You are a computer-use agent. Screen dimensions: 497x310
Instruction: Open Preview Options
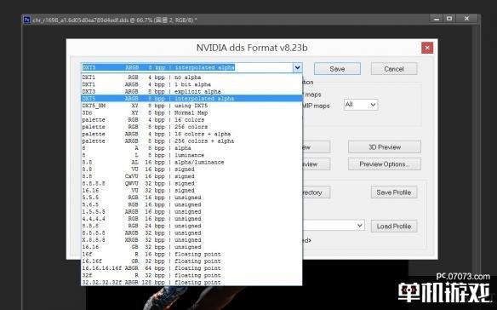point(385,164)
